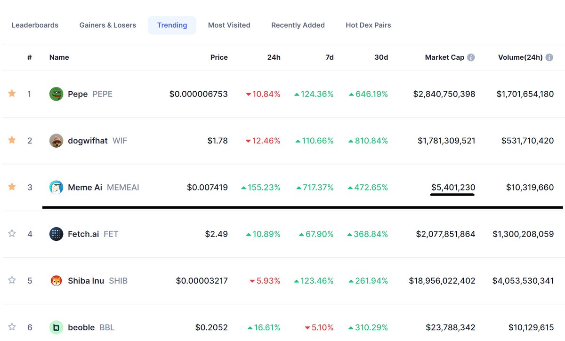Image resolution: width=565 pixels, height=341 pixels.
Task: Open the Hot Dex Pairs tab
Action: pyautogui.click(x=368, y=25)
